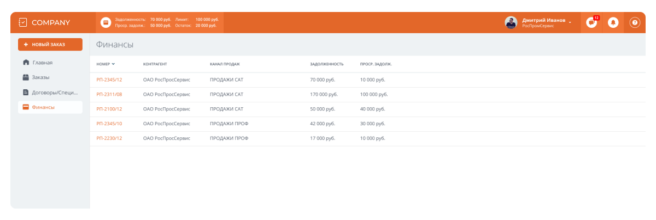Click ПРОДАЖИ ПРОФ in row РП-2345/10

229,124
